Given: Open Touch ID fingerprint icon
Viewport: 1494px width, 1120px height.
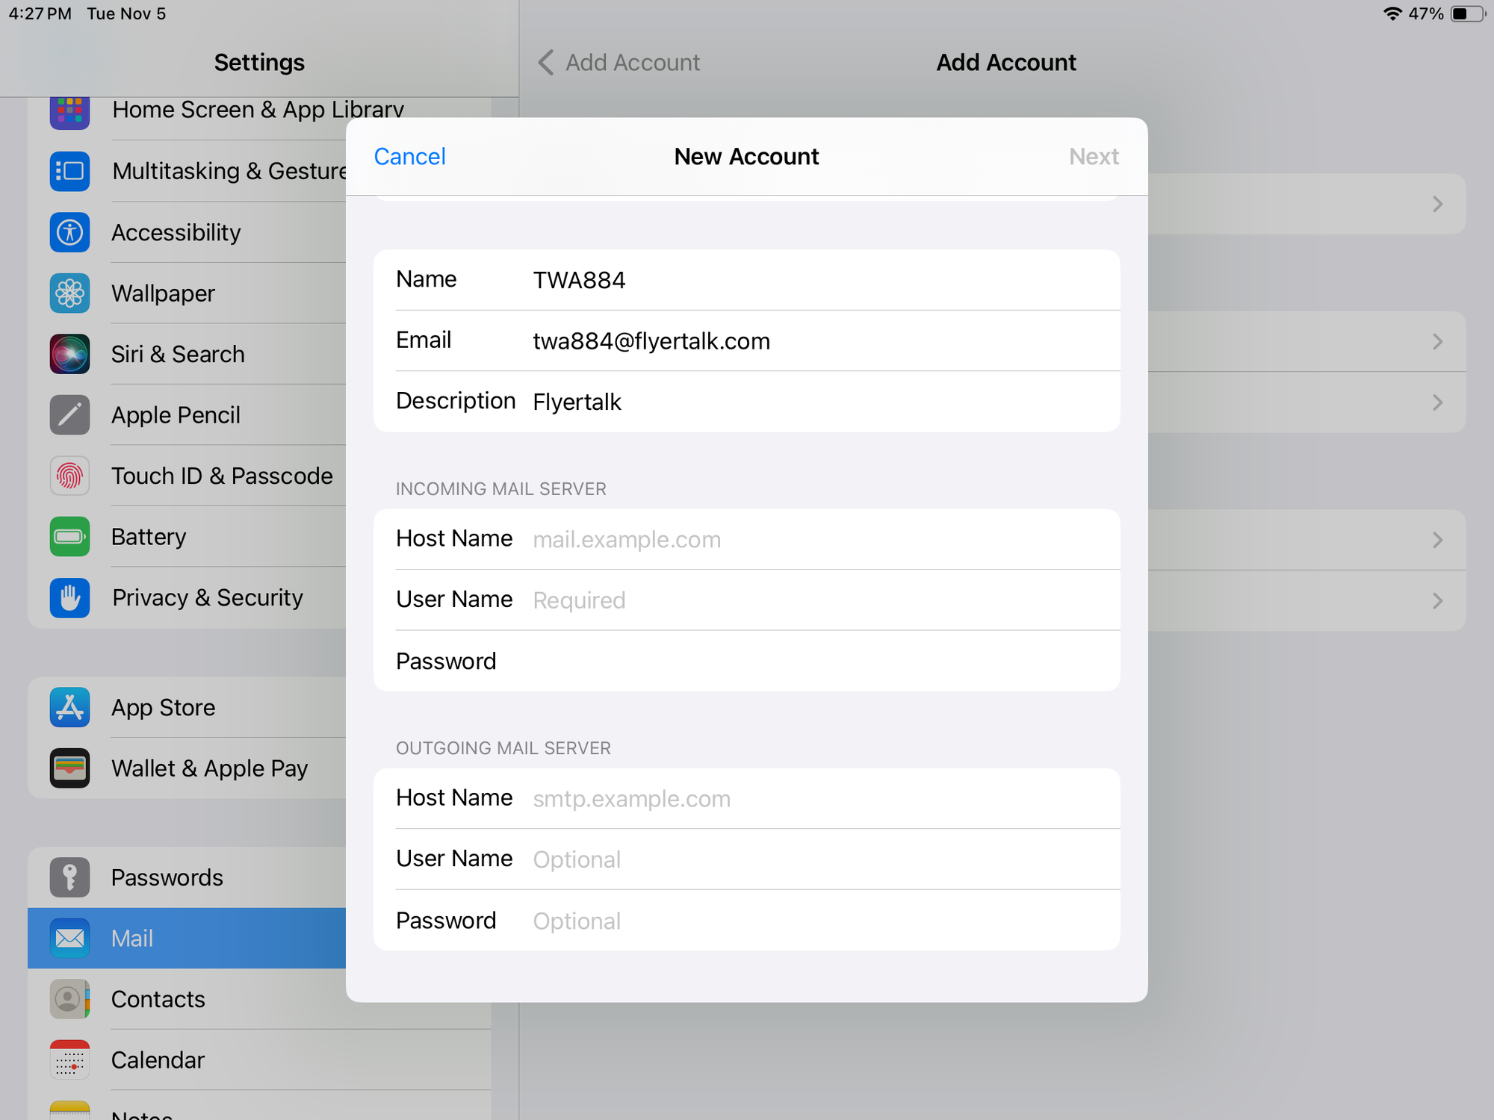Looking at the screenshot, I should [x=69, y=476].
